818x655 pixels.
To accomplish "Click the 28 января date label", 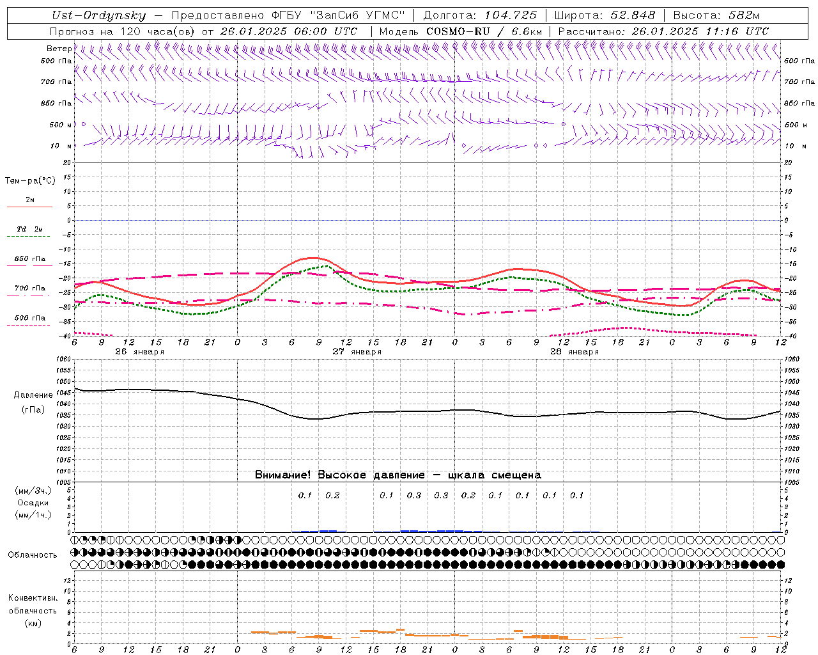I will point(575,352).
